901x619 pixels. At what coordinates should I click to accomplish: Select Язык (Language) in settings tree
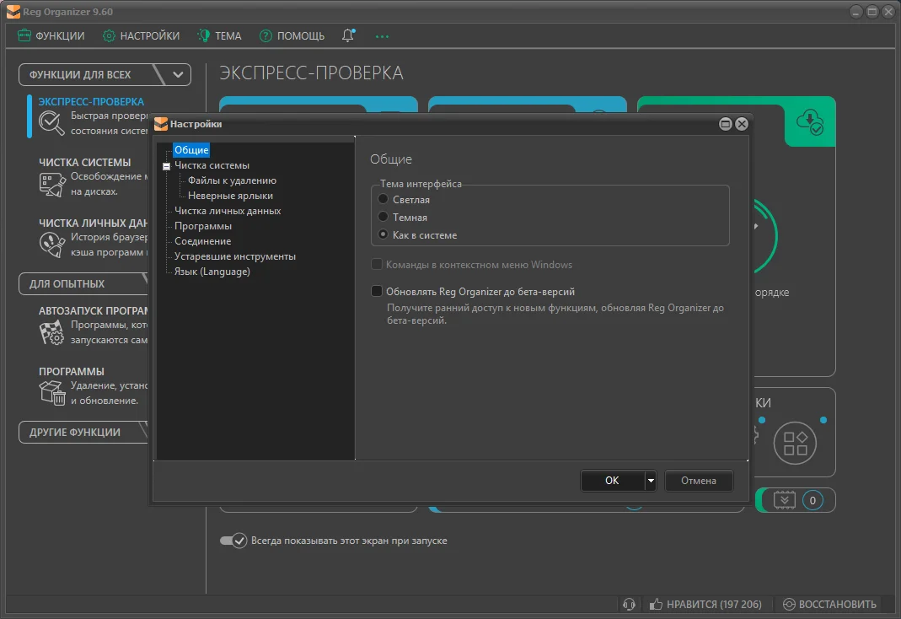click(x=212, y=272)
